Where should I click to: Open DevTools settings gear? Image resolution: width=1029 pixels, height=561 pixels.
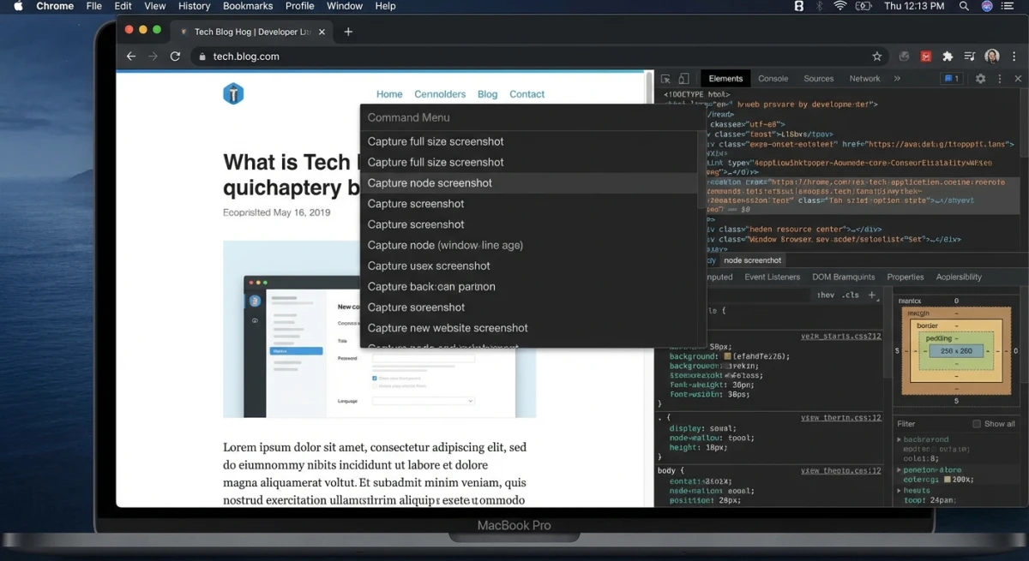pos(980,79)
